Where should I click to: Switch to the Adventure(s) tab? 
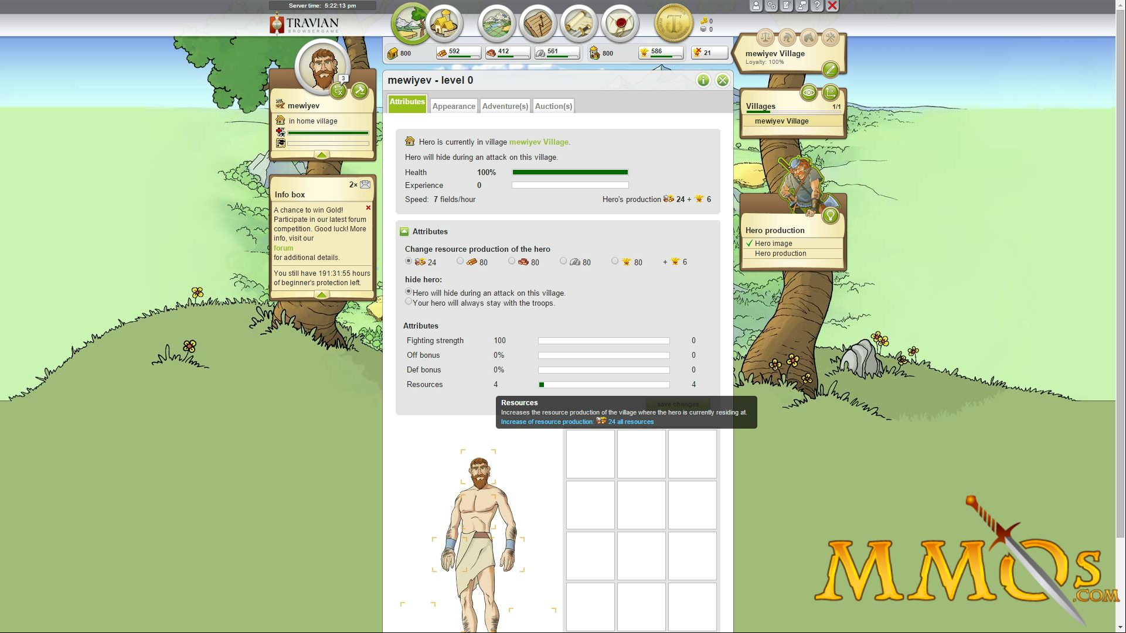pyautogui.click(x=505, y=106)
